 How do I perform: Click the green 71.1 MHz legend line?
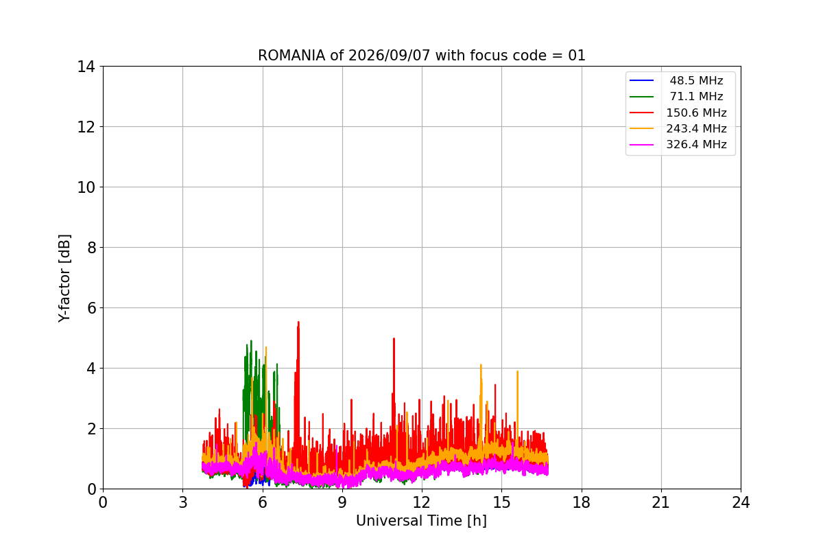point(642,97)
